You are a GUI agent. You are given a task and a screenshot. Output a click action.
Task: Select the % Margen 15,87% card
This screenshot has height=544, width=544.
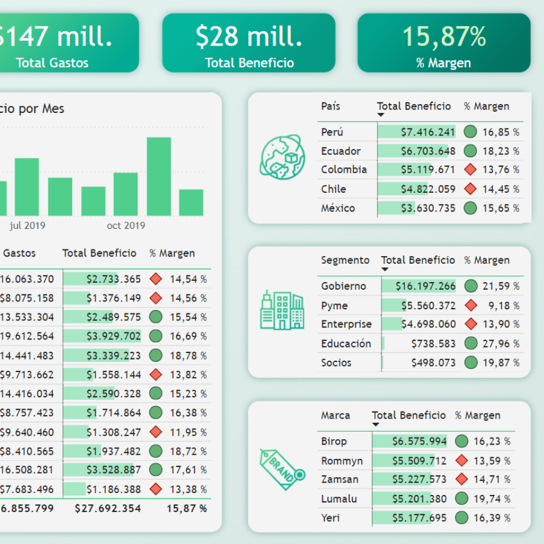coord(443,43)
